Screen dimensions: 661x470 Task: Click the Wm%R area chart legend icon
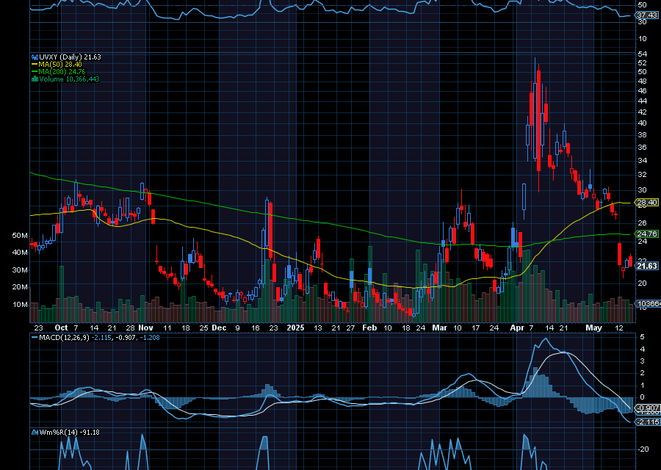tap(34, 432)
